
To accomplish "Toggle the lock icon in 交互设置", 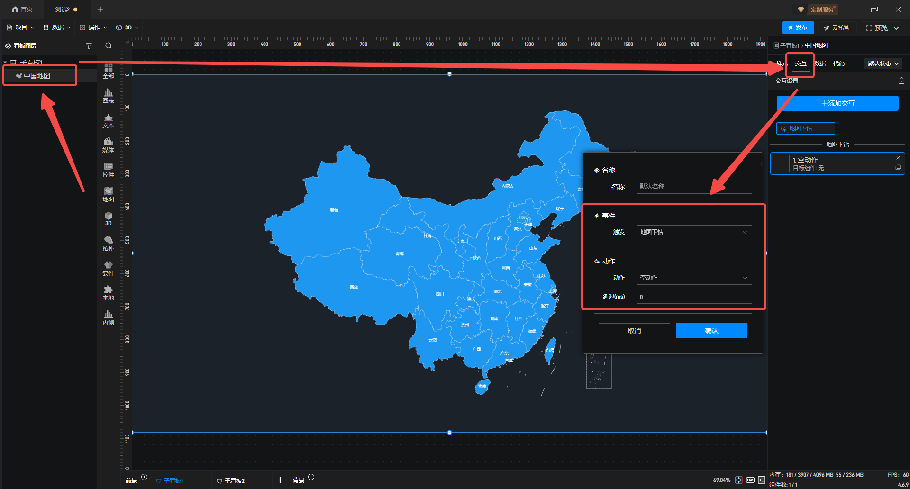I will pos(901,81).
